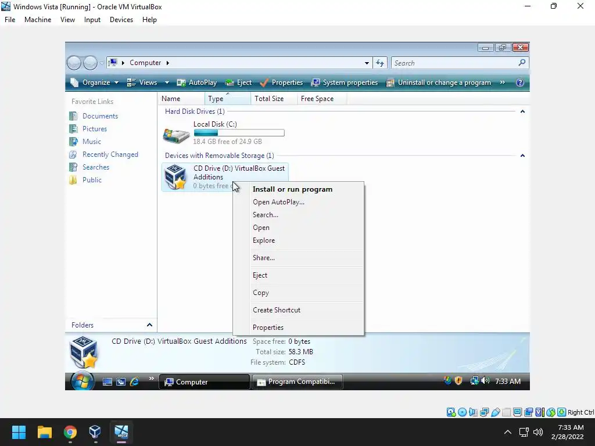Screen dimensions: 595x446
Task: Click Switch Between Windows quick launch icon
Action: 121,382
